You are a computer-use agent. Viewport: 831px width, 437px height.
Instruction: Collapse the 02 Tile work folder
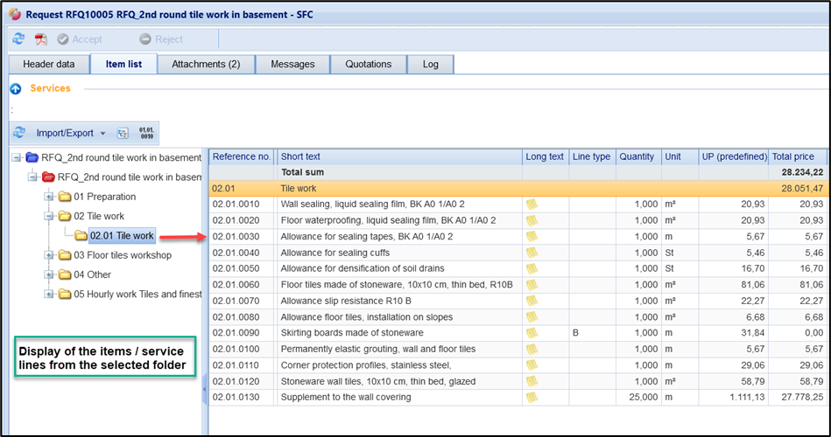point(49,216)
